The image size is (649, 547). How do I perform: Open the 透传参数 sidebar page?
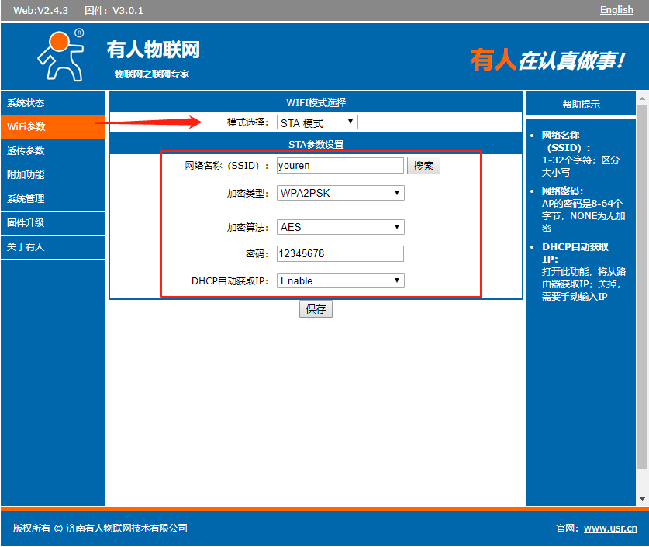53,151
